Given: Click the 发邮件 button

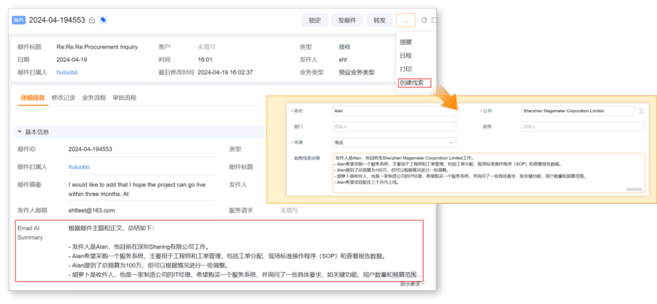Looking at the screenshot, I should [x=347, y=20].
